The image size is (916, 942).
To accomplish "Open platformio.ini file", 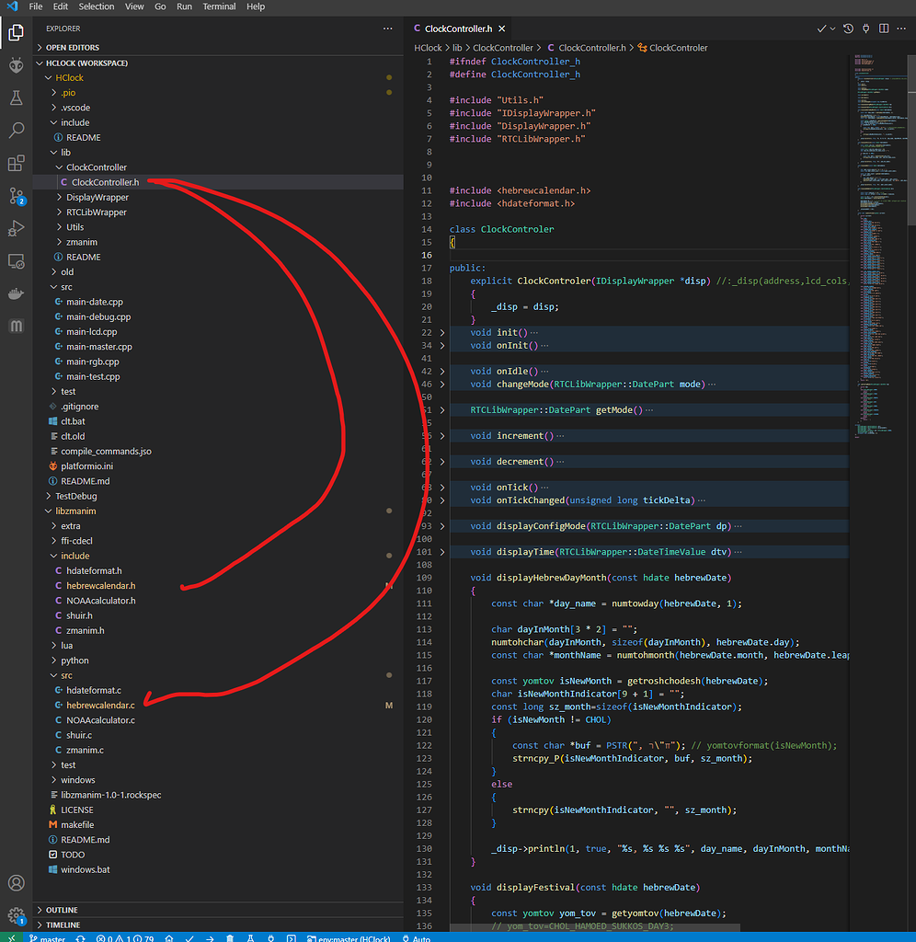I will (x=86, y=466).
